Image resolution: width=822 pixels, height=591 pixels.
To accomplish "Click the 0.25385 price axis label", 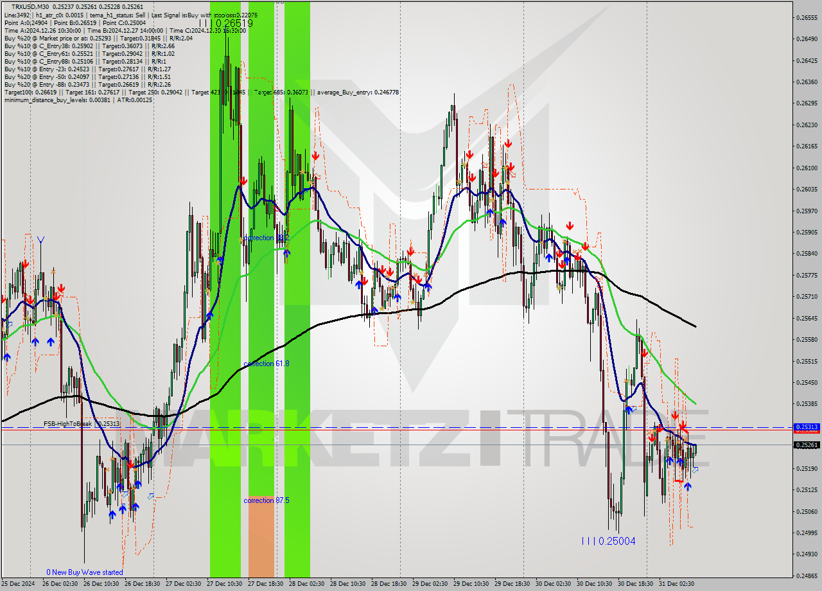I will pyautogui.click(x=807, y=404).
